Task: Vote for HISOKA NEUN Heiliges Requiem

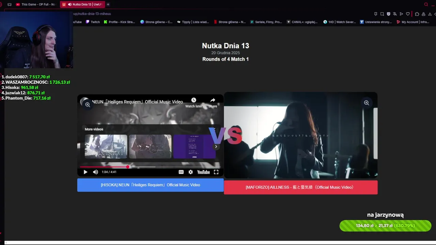Action: [151, 185]
